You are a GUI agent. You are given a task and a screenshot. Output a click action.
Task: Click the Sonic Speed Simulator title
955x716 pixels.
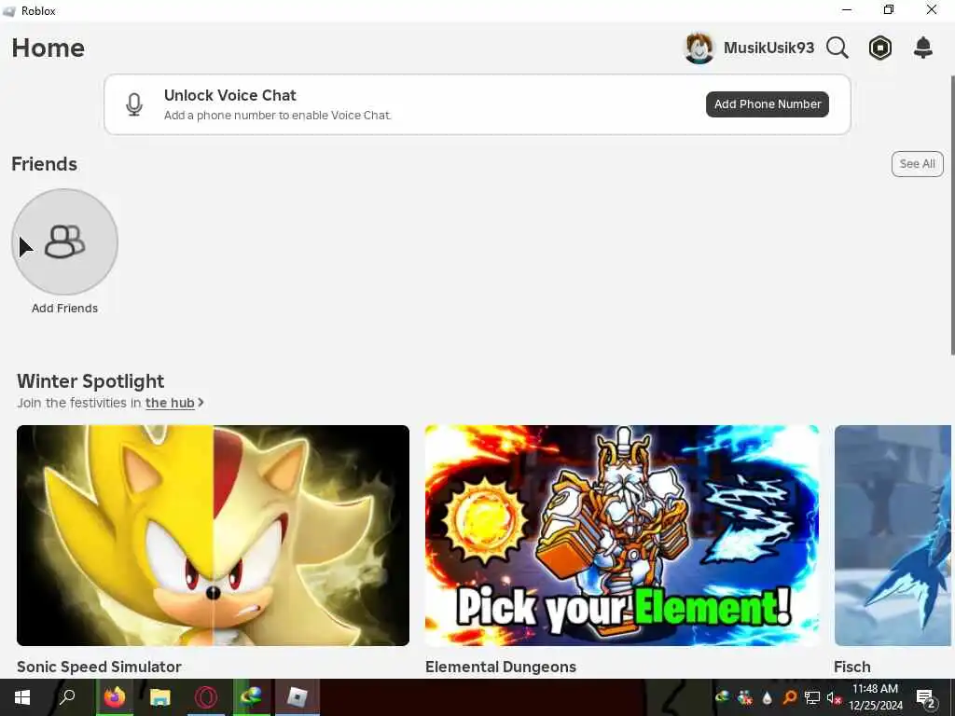point(99,667)
